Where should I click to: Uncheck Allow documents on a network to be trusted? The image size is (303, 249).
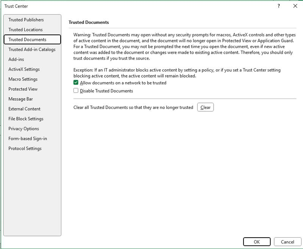tap(75, 82)
